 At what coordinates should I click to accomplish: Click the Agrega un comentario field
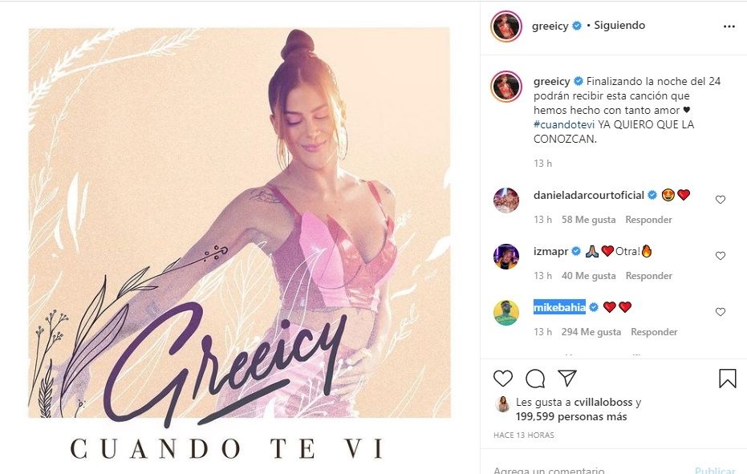[591, 471]
